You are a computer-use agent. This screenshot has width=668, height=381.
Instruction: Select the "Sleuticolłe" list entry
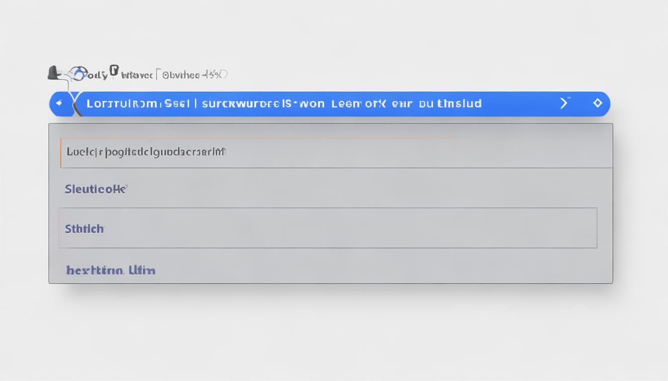[x=96, y=189]
